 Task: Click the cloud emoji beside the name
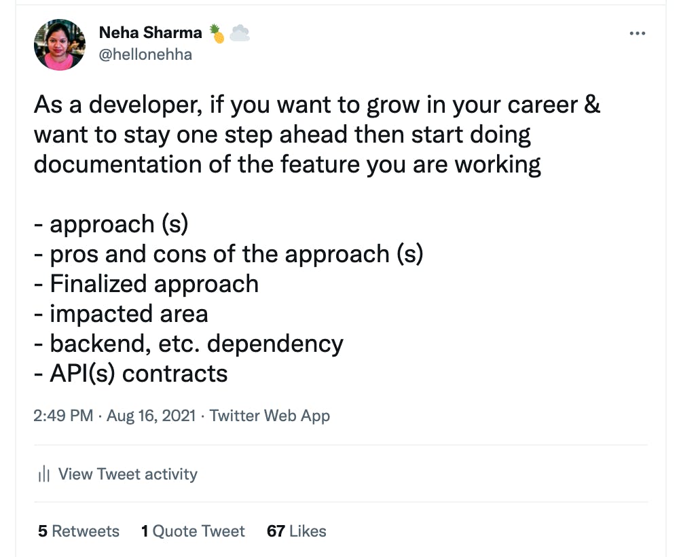pyautogui.click(x=240, y=33)
